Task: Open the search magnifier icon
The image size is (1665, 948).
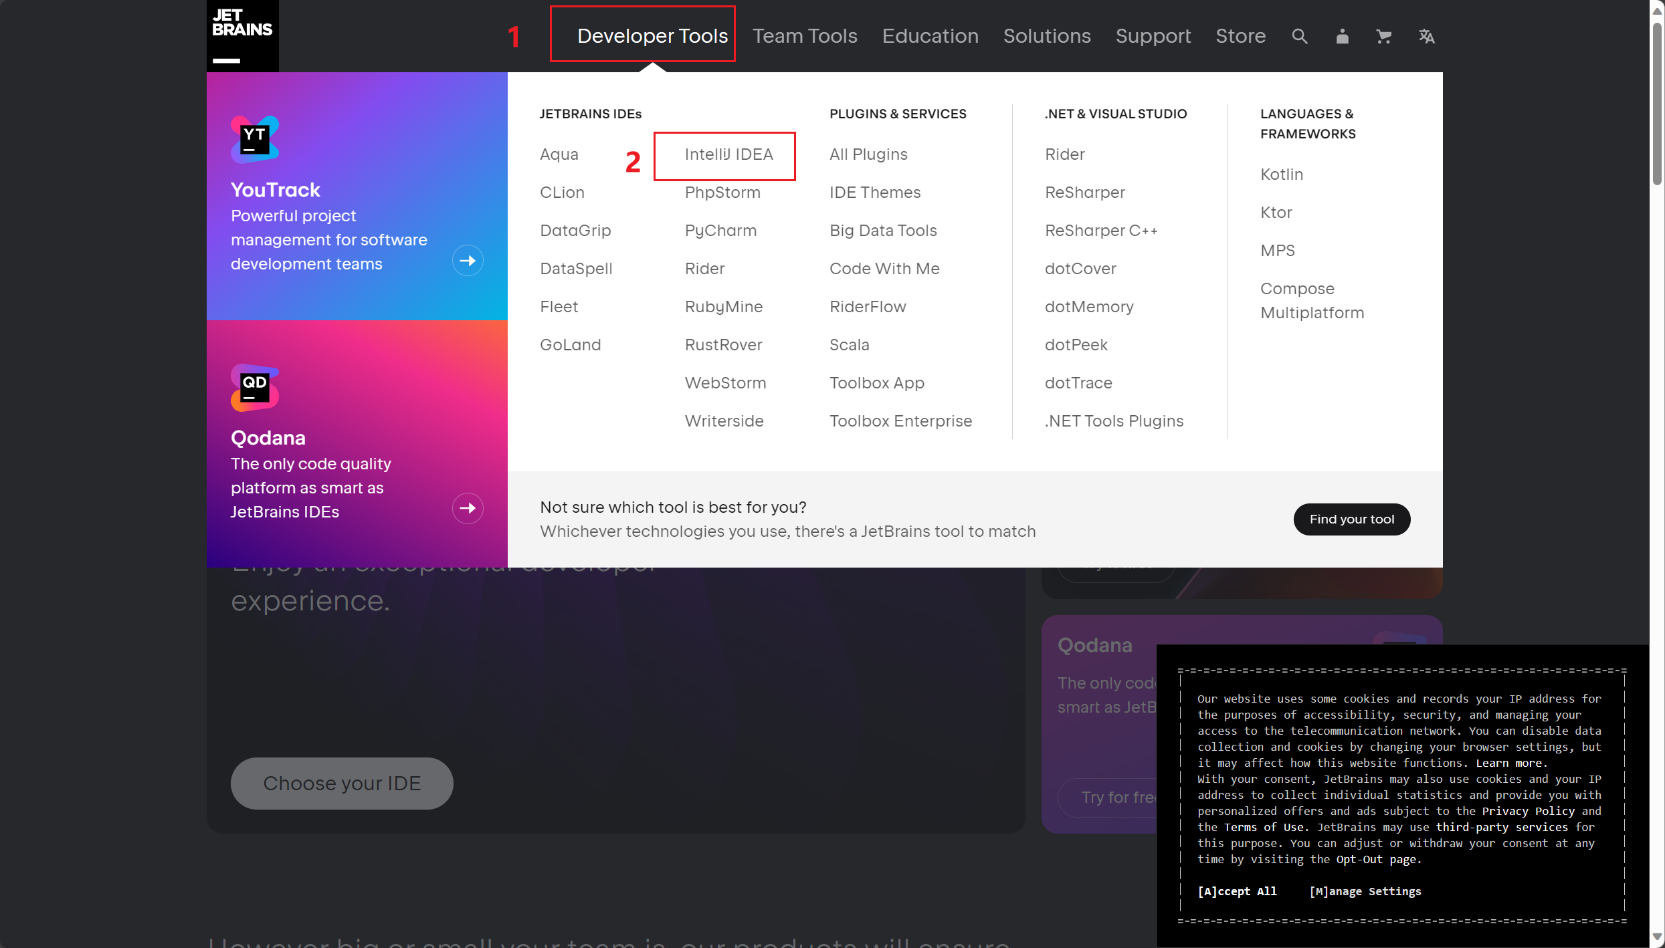Action: click(x=1299, y=36)
